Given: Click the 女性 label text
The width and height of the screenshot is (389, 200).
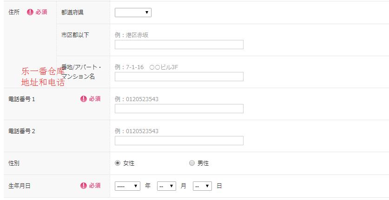Looking at the screenshot, I should (129, 163).
